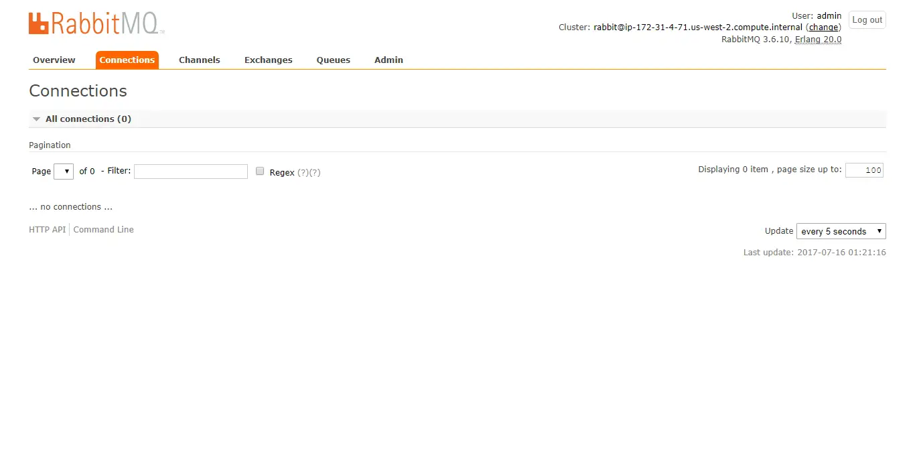Switch to the Channels tab
The image size is (915, 469).
tap(199, 60)
